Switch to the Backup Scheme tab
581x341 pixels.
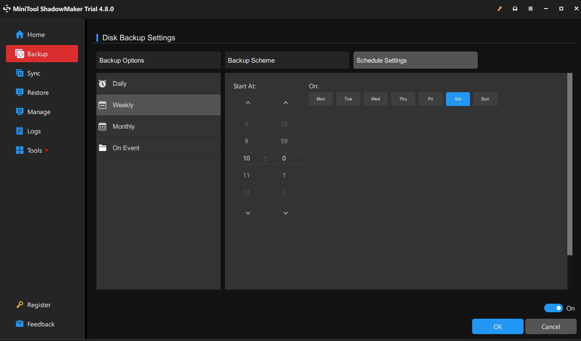[287, 60]
